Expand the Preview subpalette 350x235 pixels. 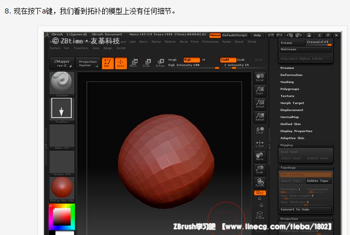point(287,68)
